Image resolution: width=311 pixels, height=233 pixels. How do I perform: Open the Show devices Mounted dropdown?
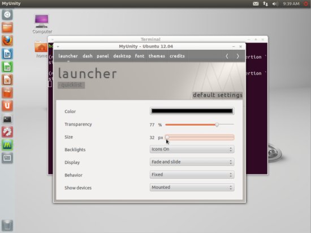point(192,187)
